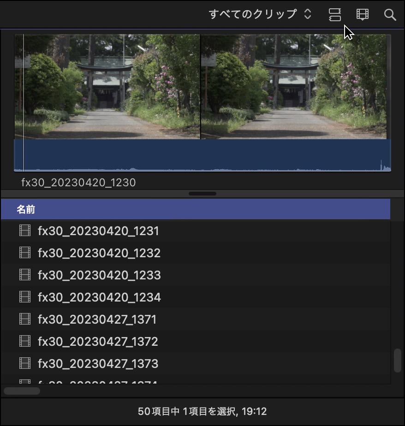This screenshot has width=405, height=426.
Task: Click the browser search magnifier icon
Action: (390, 14)
